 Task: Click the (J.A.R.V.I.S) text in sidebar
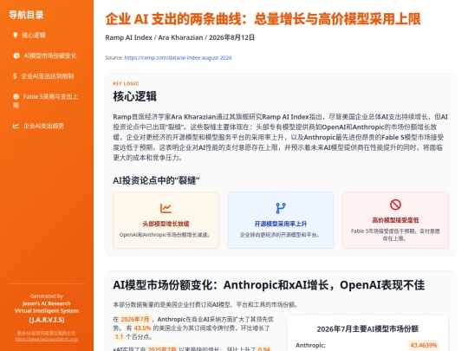point(47,320)
